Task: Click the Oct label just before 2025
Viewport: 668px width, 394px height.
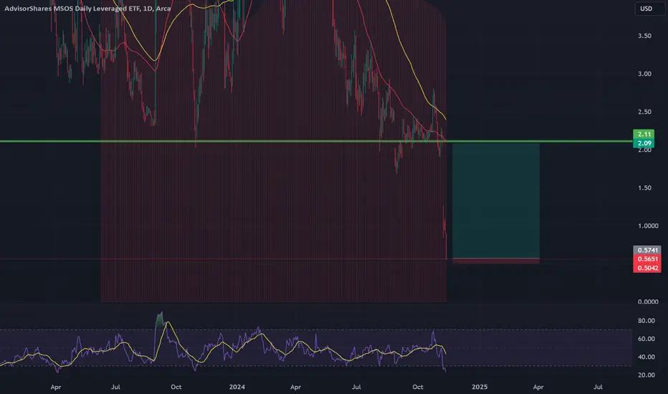Action: 417,387
